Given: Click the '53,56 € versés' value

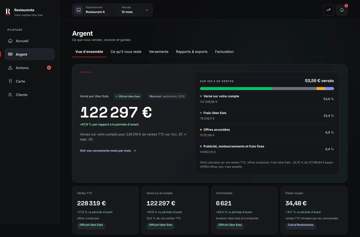Looking at the screenshot, I should tap(319, 81).
